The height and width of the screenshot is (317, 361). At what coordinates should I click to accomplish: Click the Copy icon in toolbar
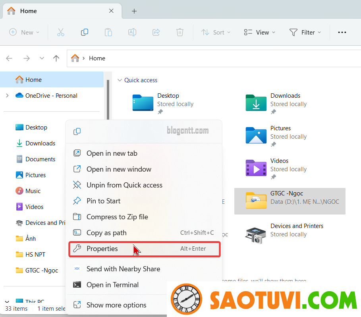tap(84, 33)
